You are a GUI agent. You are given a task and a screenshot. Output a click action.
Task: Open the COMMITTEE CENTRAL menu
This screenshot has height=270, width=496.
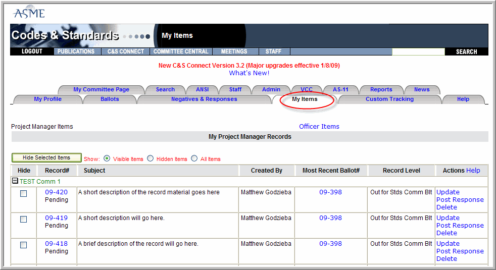tap(181, 51)
